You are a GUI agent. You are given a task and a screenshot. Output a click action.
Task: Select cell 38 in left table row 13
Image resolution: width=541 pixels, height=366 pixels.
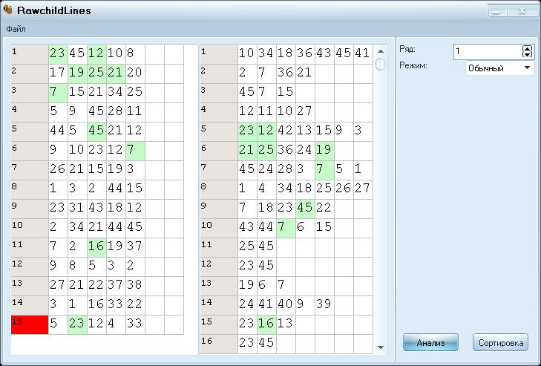coord(135,287)
